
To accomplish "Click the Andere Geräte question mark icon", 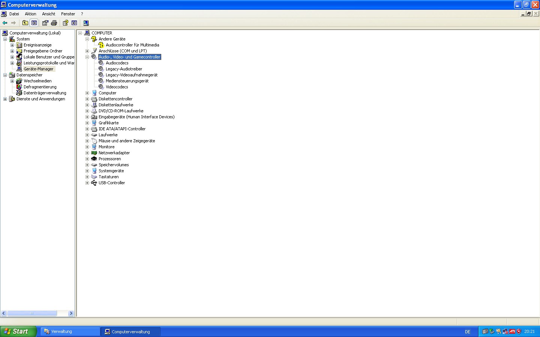I will pyautogui.click(x=94, y=39).
